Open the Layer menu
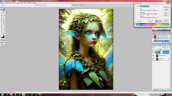 tap(14, 3)
